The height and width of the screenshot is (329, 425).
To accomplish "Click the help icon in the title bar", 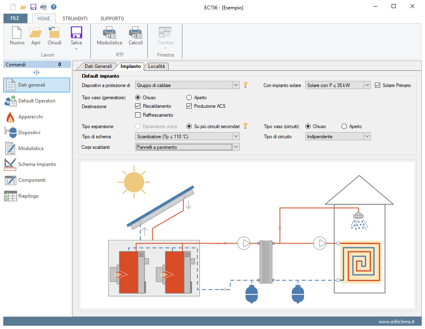I will pos(54,7).
